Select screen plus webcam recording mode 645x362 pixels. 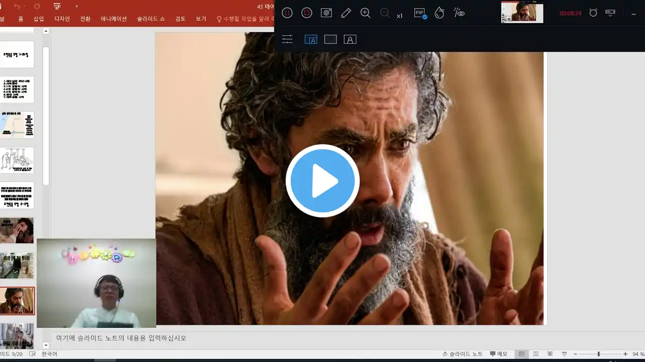[x=311, y=39]
